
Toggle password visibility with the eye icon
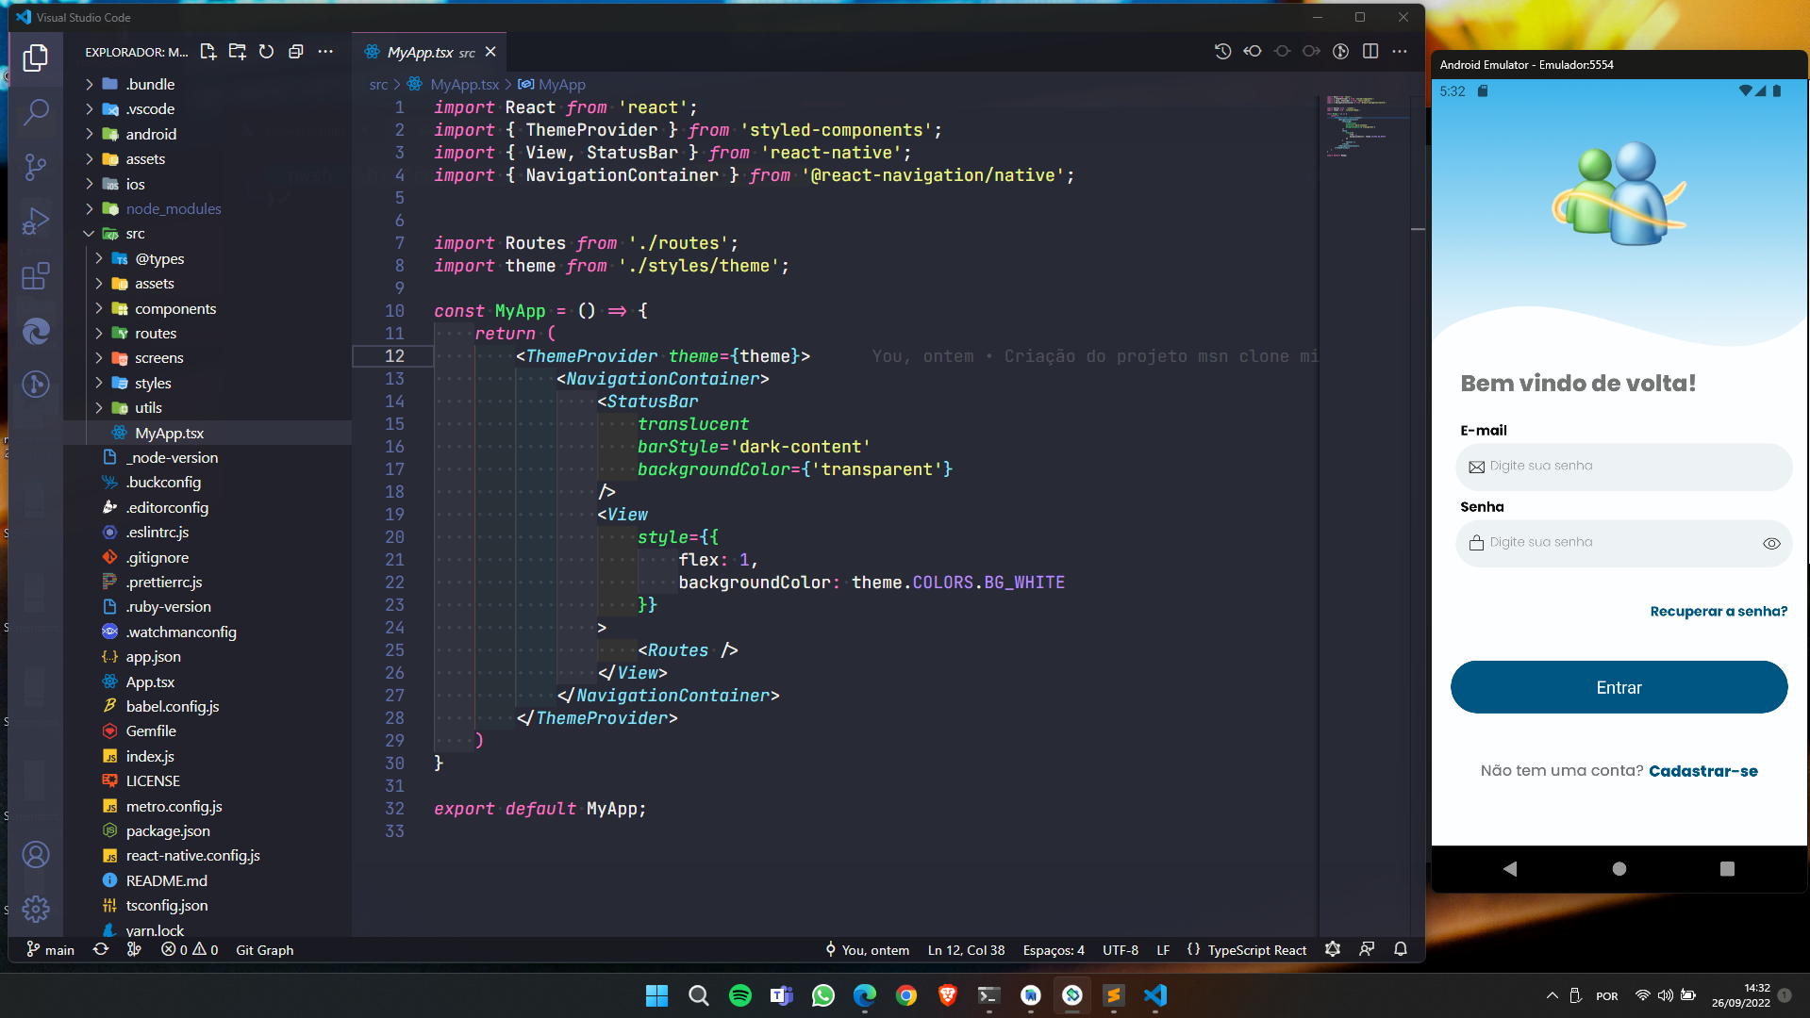coord(1772,543)
